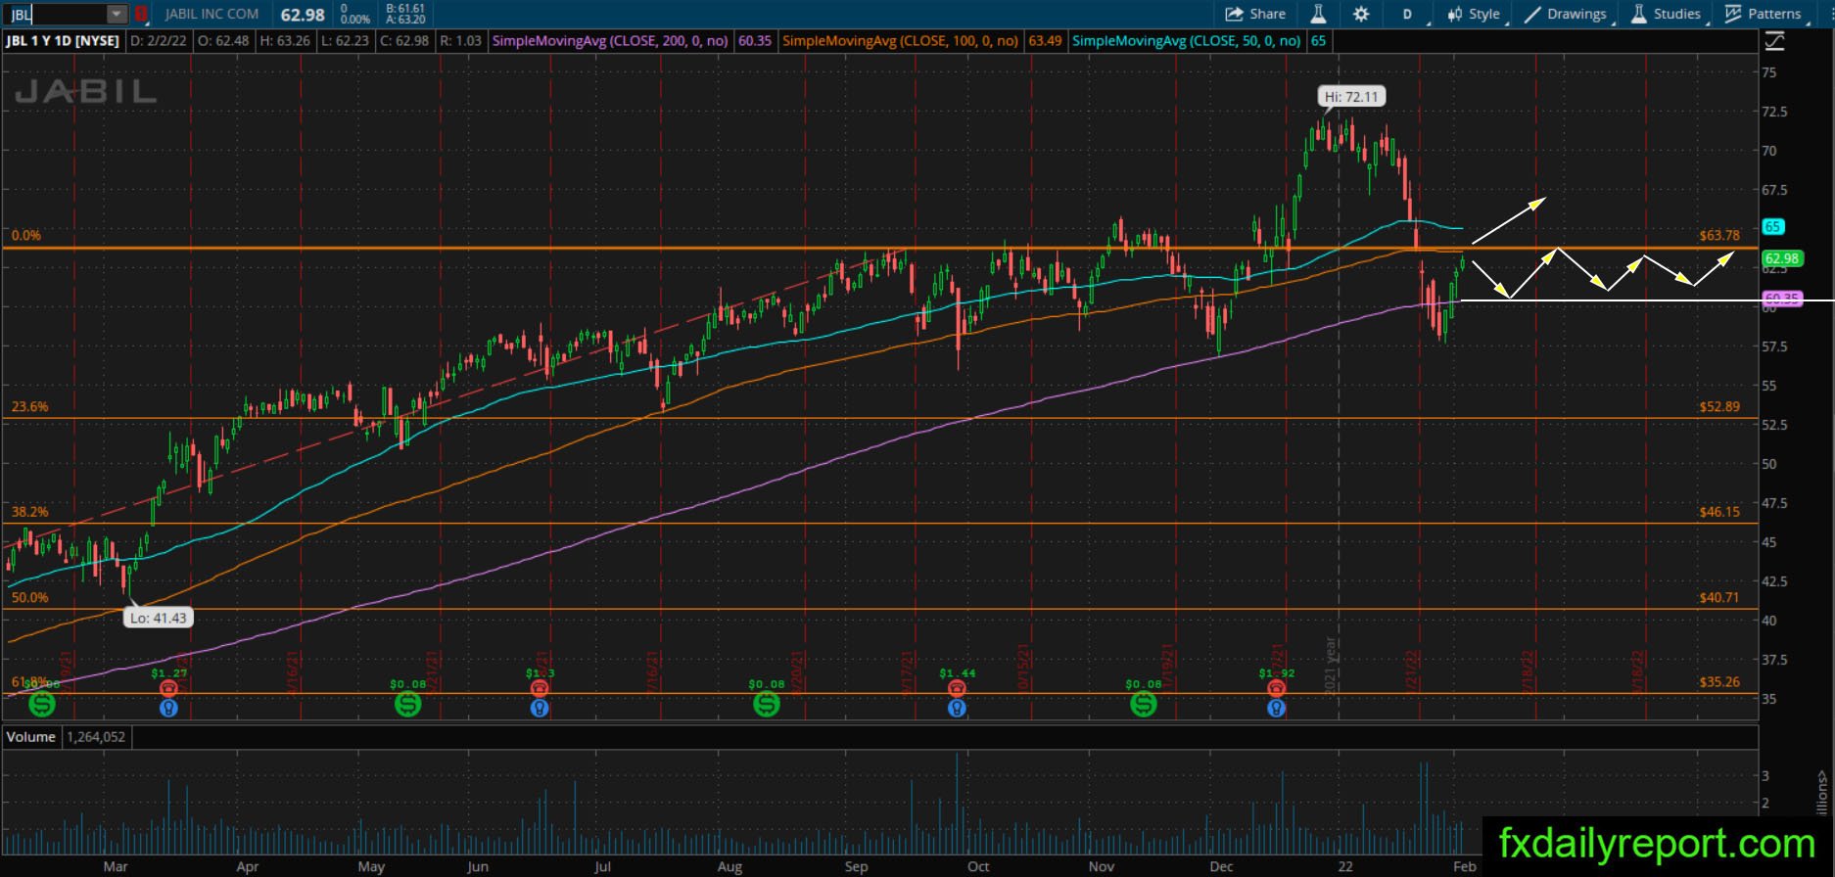Click the pink 60.35 price axis tag
This screenshot has width=1835, height=877.
pos(1781,299)
